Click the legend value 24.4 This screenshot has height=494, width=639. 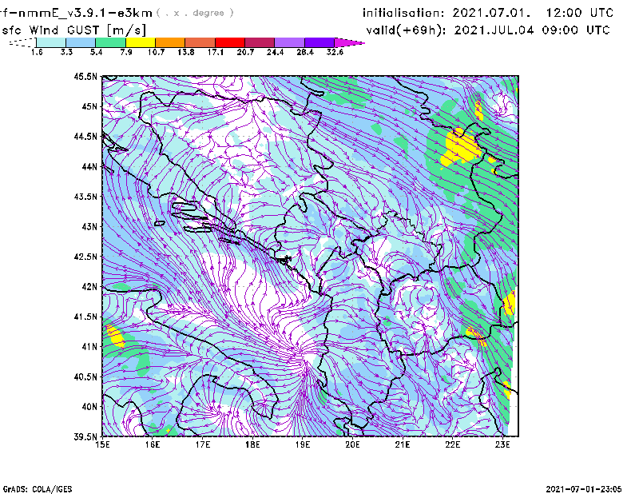pos(275,52)
